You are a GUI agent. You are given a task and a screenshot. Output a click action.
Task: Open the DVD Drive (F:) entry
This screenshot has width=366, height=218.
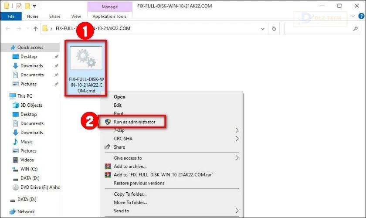[x=40, y=187]
